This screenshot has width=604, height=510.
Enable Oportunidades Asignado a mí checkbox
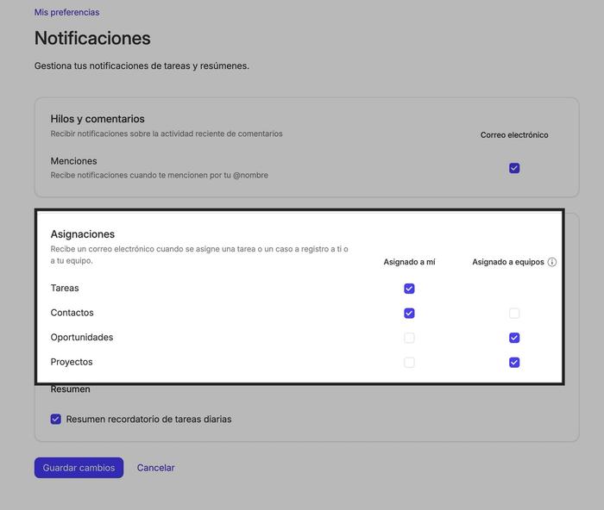(409, 338)
